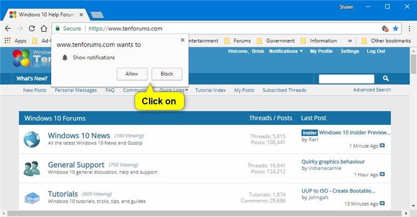This screenshot has width=417, height=217.
Task: Open indianacarnie's profile link
Action: [325, 168]
